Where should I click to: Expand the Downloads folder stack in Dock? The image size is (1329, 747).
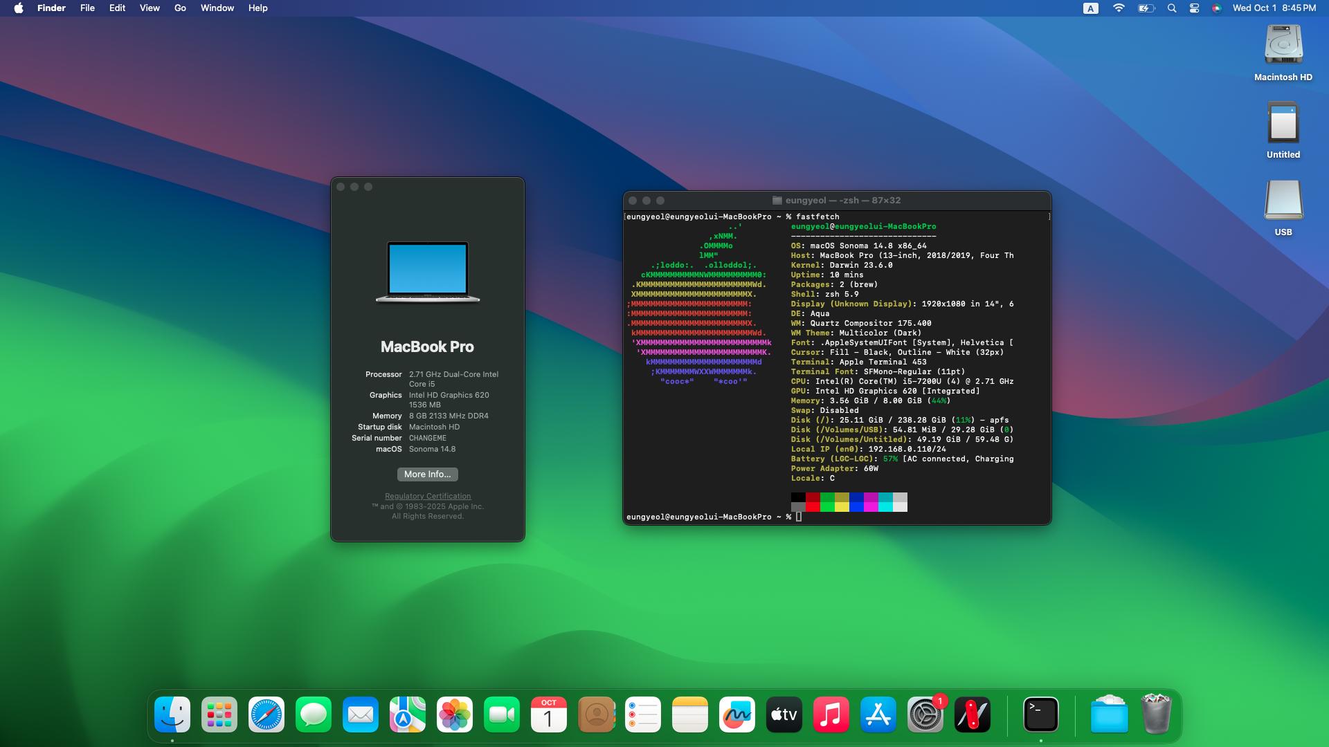[1109, 714]
